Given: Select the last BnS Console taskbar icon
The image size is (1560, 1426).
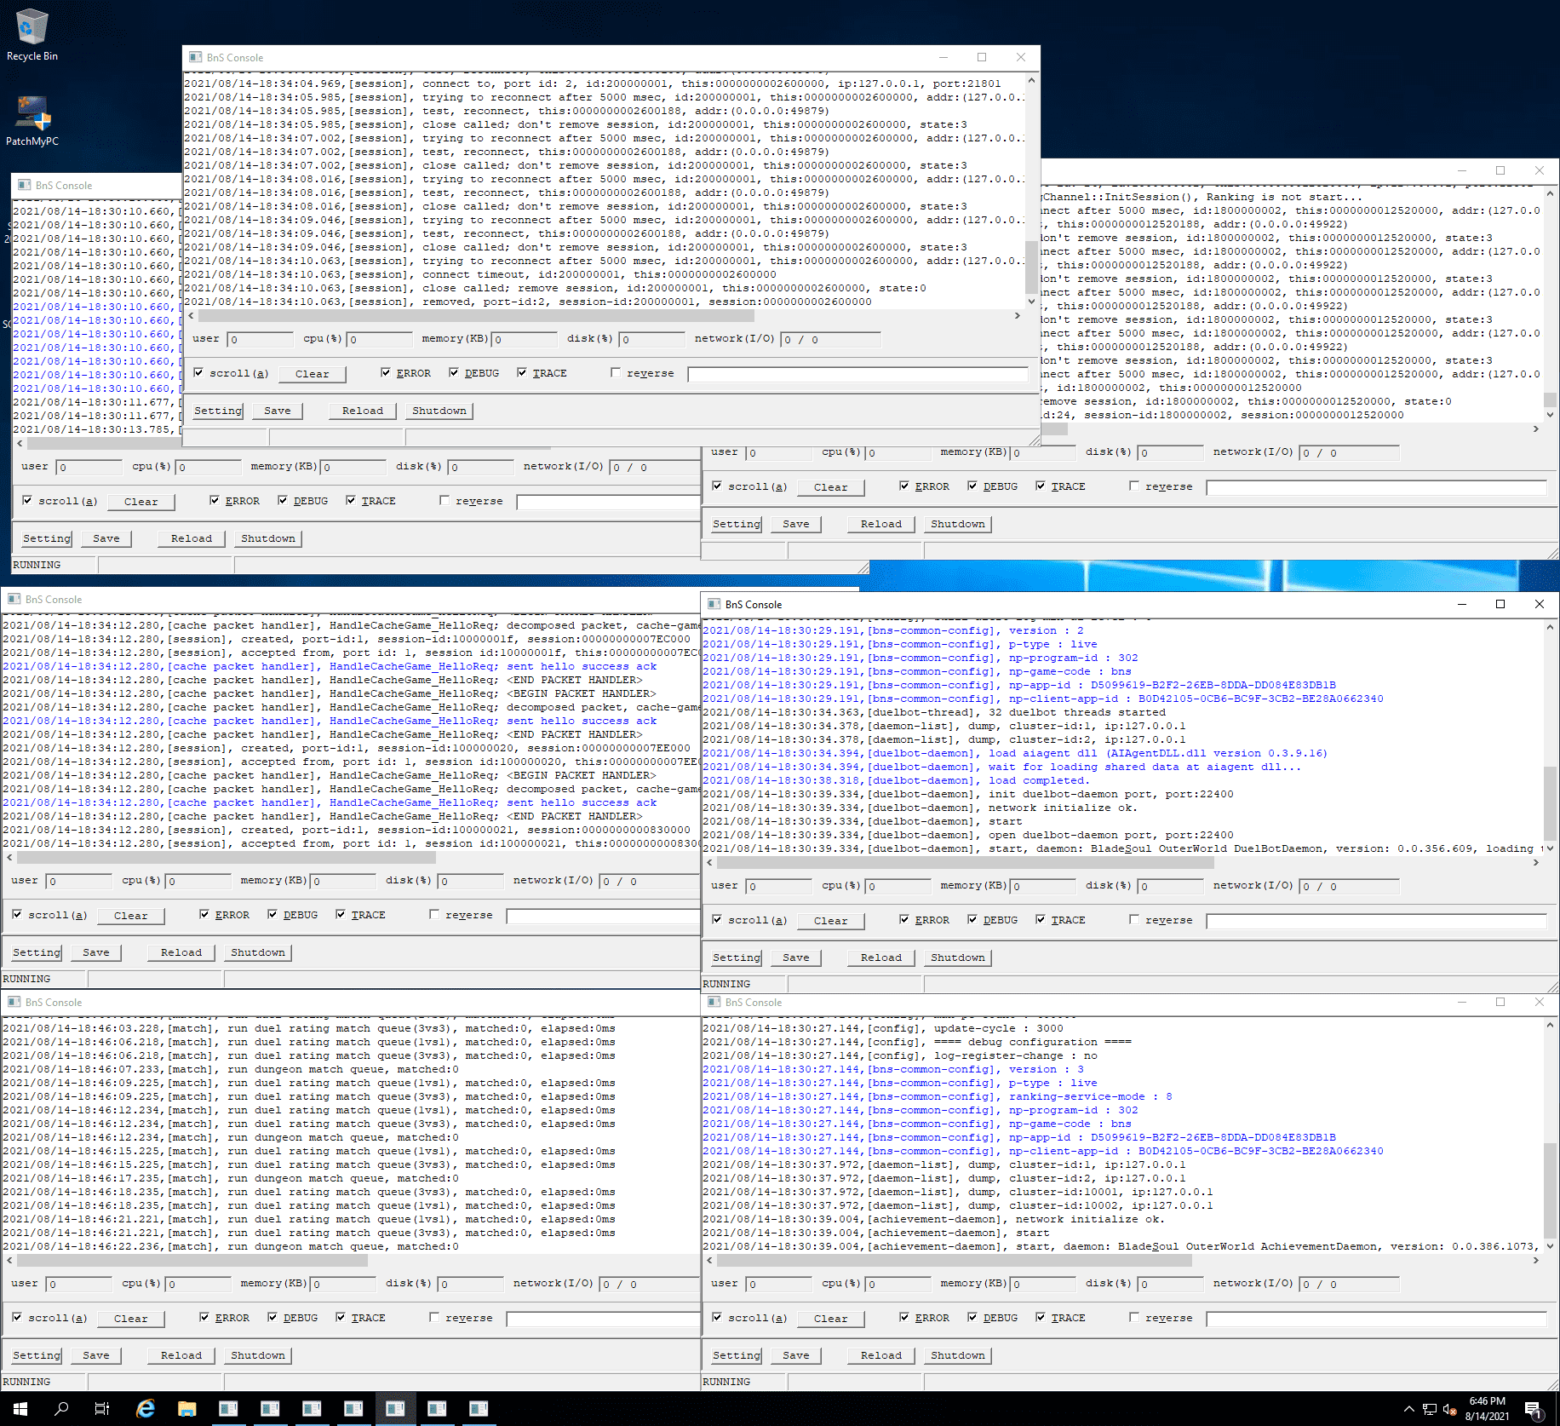Looking at the screenshot, I should pyautogui.click(x=479, y=1409).
